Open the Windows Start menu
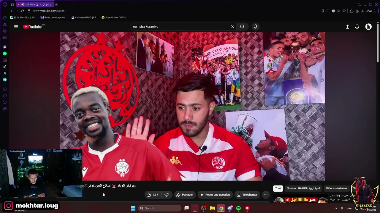The width and height of the screenshot is (380, 213). (133, 208)
